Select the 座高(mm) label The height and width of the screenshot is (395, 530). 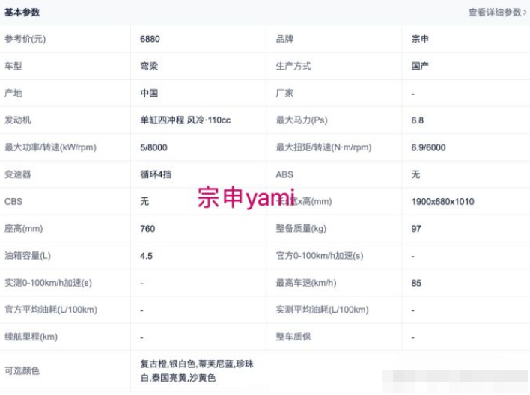(x=23, y=229)
